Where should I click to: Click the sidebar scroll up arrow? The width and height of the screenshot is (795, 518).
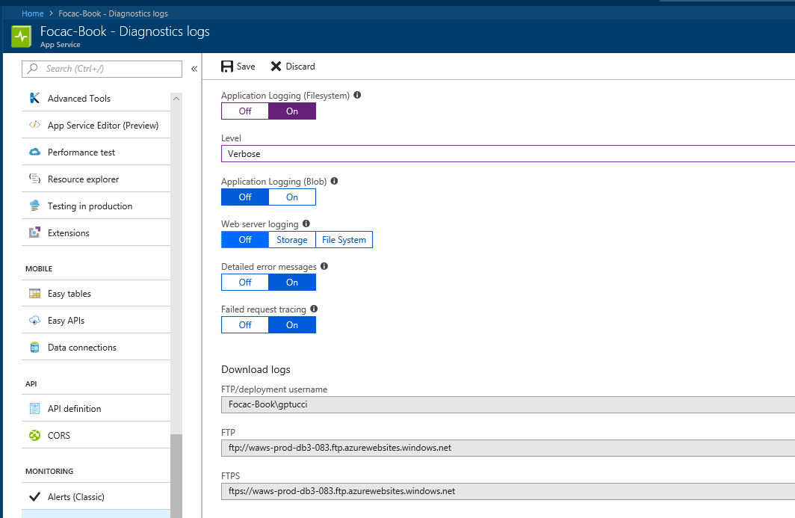coord(176,99)
